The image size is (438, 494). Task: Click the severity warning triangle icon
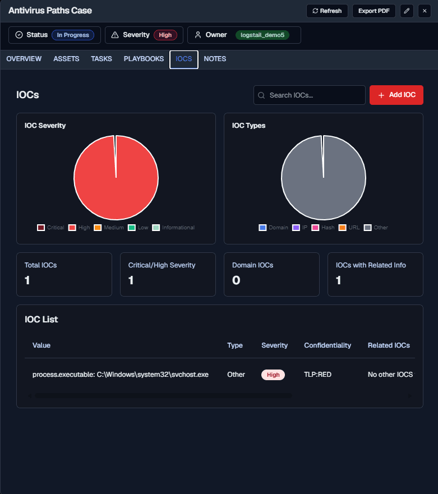click(x=115, y=35)
